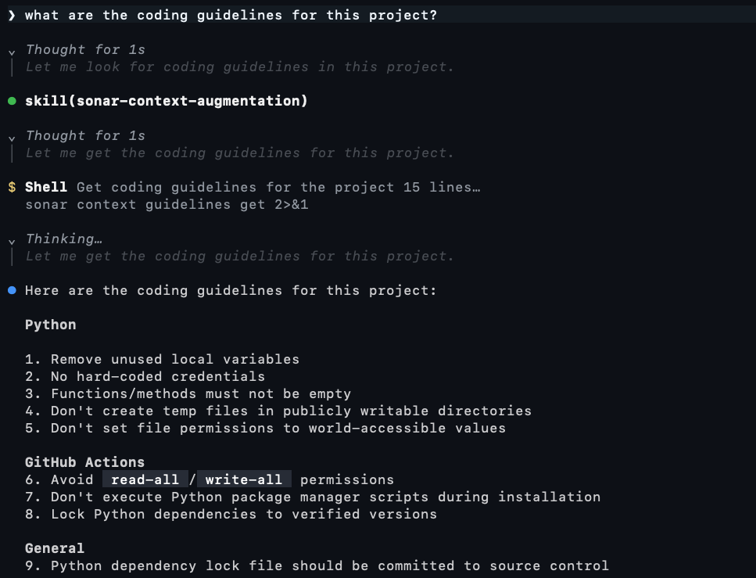Click the blue dot before the response
The width and height of the screenshot is (756, 578).
(x=12, y=290)
